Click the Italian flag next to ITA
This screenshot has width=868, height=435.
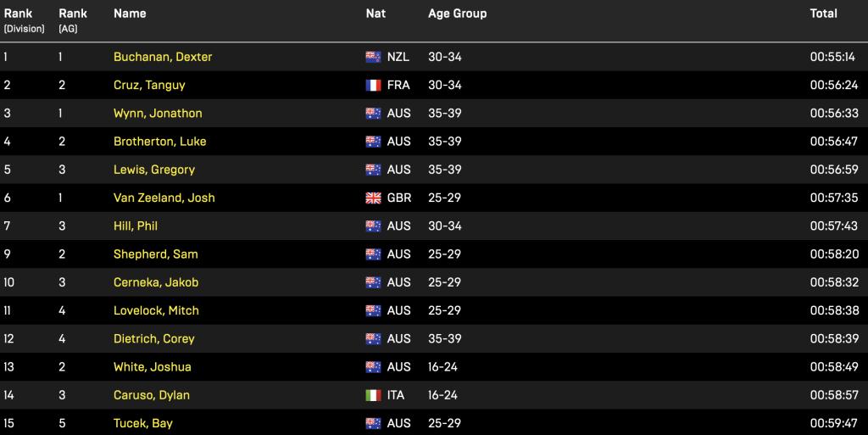373,395
